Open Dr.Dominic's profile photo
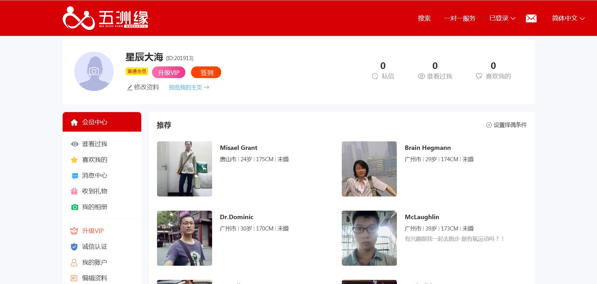This screenshot has width=597, height=284. click(184, 238)
